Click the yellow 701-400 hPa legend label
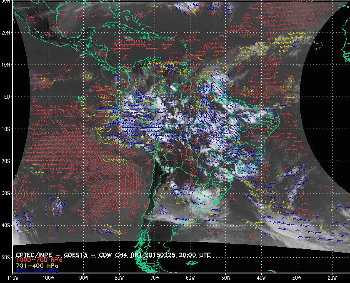The height and width of the screenshot is (283, 350). point(37,265)
